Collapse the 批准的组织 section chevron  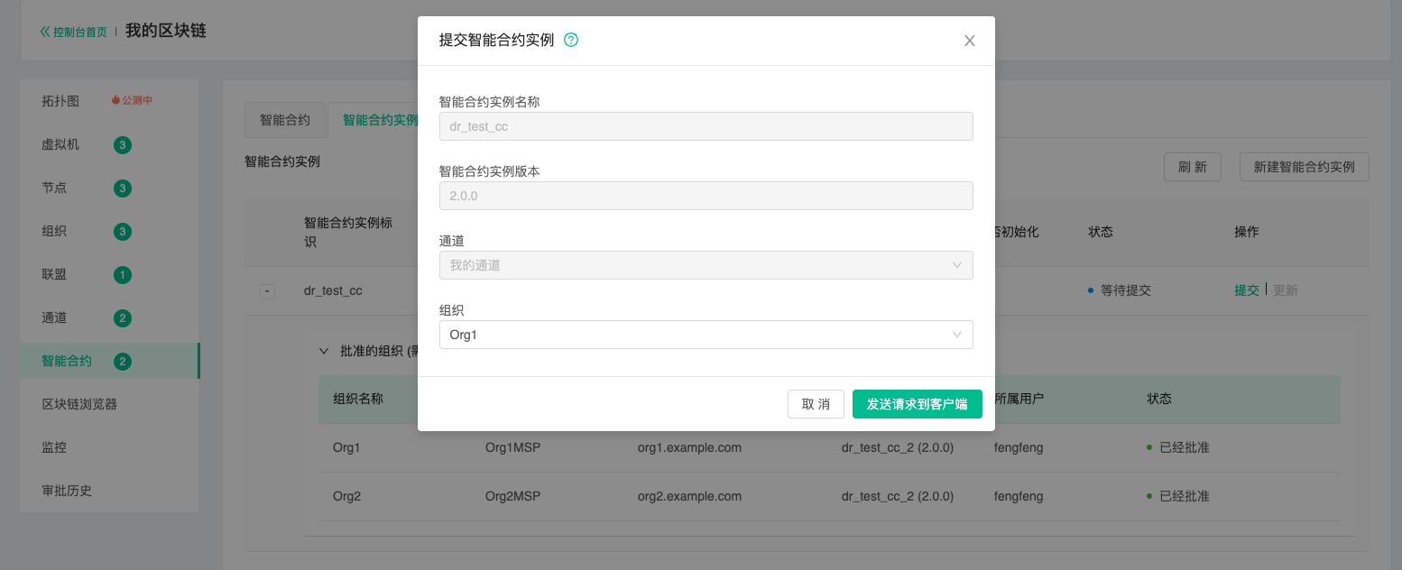[x=324, y=351]
